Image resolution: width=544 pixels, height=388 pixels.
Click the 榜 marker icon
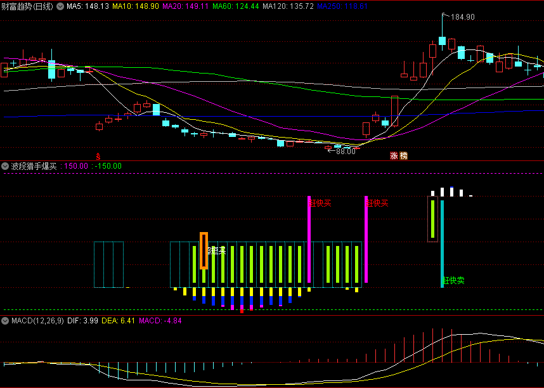click(x=403, y=156)
